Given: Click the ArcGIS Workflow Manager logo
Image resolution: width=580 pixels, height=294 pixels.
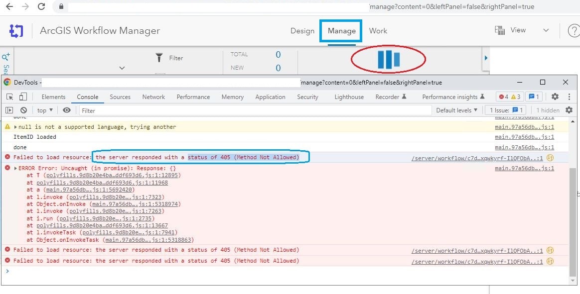Looking at the screenshot, I should (x=16, y=31).
